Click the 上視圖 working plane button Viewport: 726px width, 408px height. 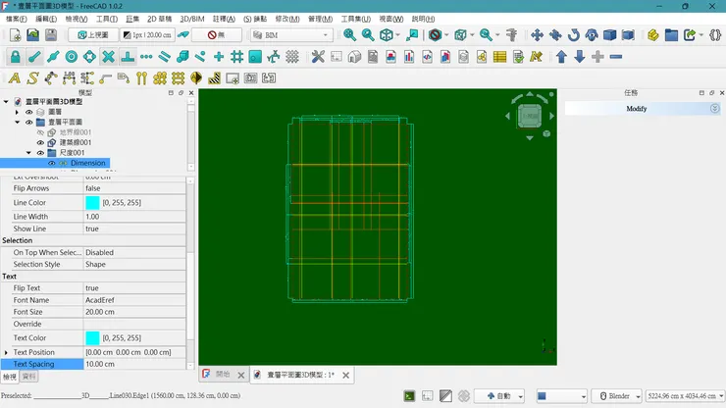tap(95, 34)
